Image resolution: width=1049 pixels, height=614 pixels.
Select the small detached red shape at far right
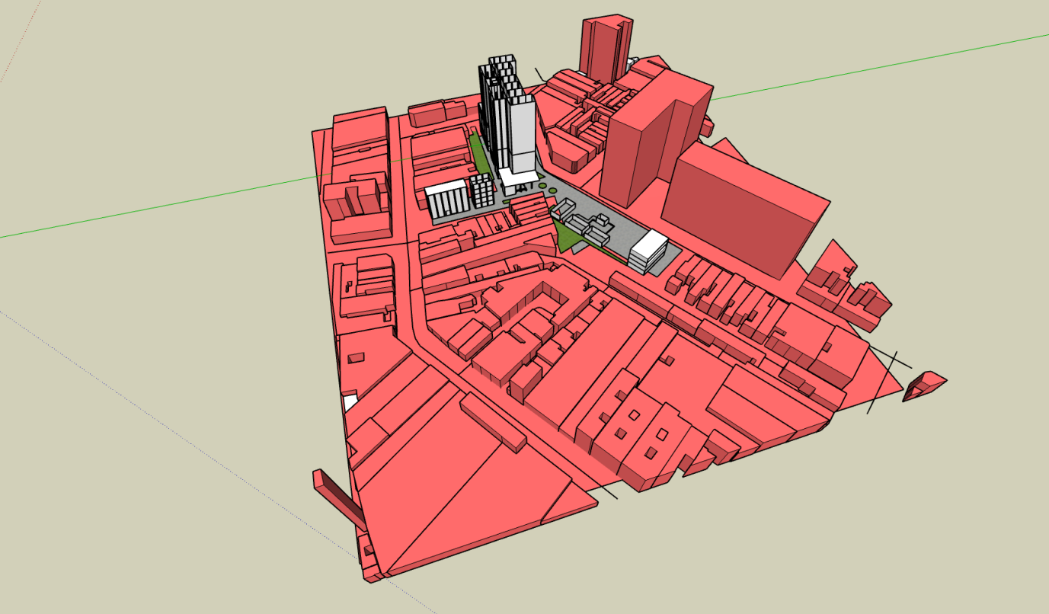pos(924,386)
